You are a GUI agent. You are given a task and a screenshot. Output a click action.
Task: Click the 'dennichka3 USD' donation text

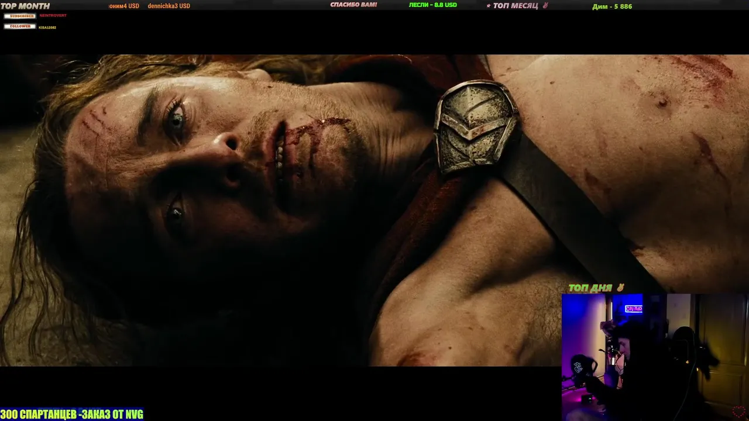(x=169, y=6)
